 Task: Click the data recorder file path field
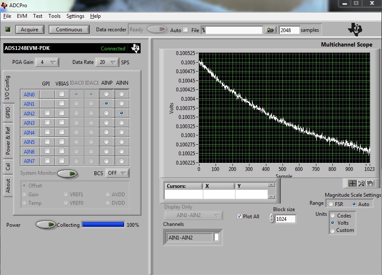point(234,30)
